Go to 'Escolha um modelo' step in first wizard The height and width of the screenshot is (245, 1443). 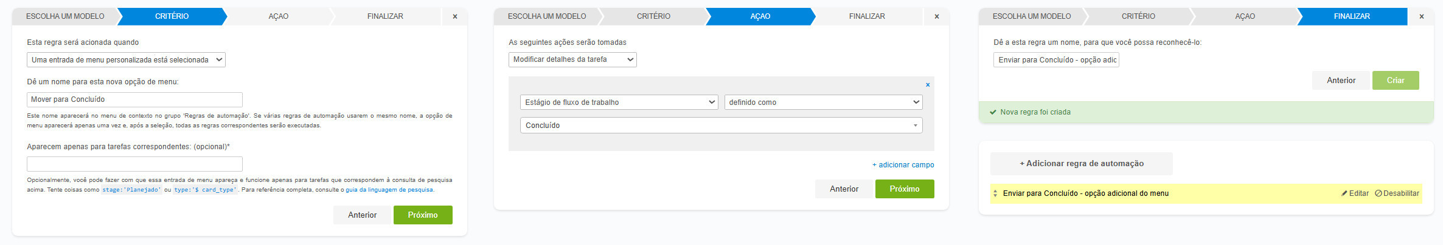(65, 16)
